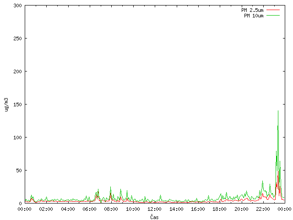Click the x-axis time label 04:00
Screen dimensions: 293x220
click(x=68, y=209)
